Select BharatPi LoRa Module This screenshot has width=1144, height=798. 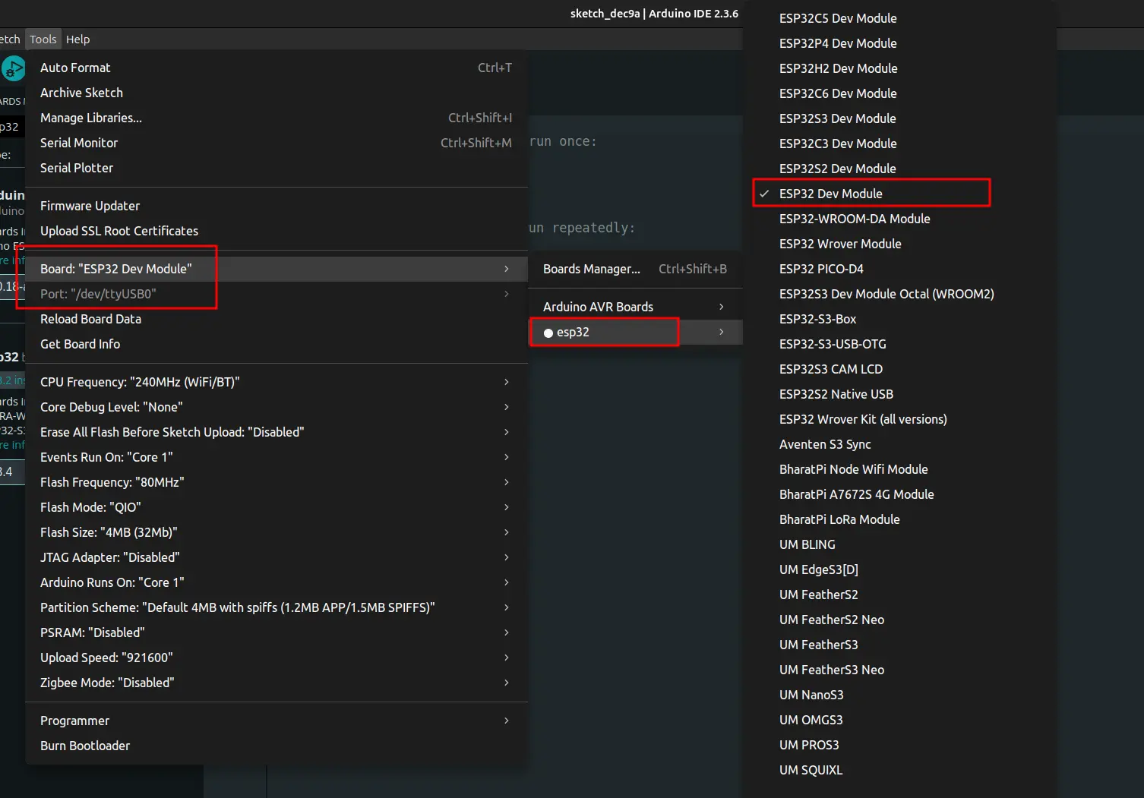pyautogui.click(x=899, y=519)
